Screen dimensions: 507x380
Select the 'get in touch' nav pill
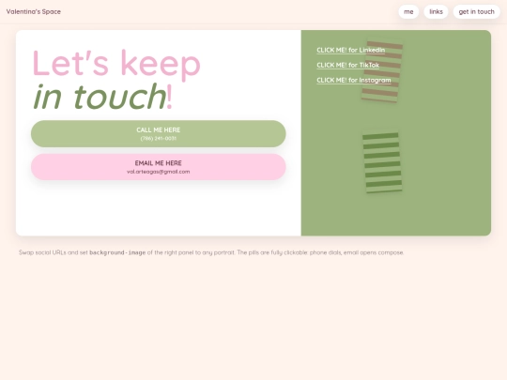point(476,11)
